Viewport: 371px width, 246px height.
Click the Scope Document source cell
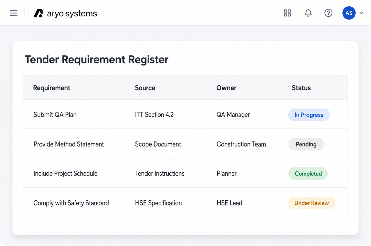tap(158, 144)
